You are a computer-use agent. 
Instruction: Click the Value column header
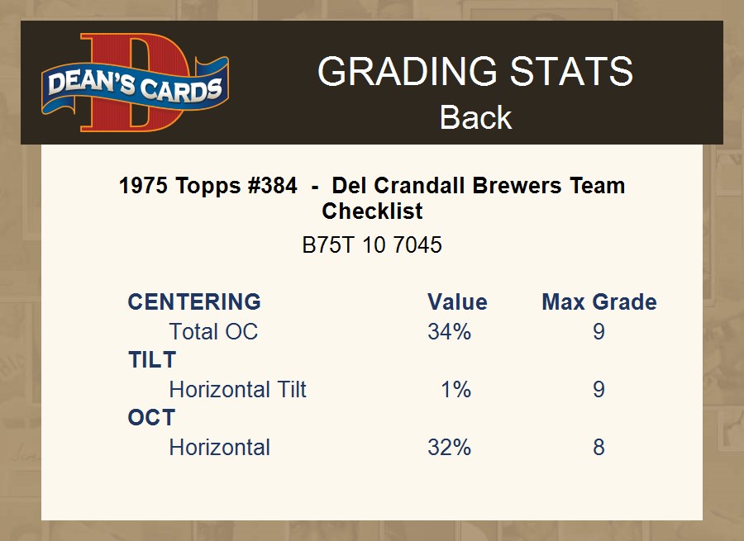(x=457, y=301)
